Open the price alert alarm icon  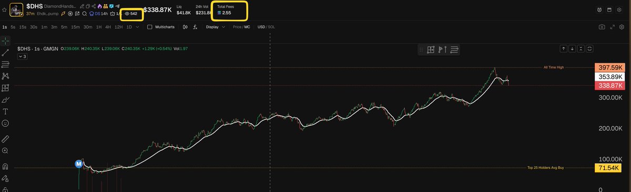tap(600, 9)
